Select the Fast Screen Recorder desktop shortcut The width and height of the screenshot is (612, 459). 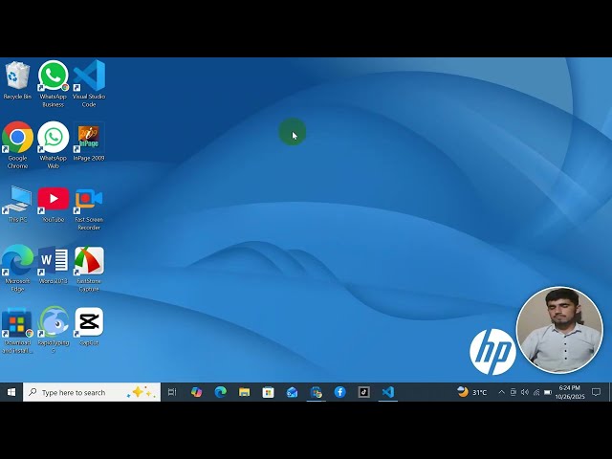pyautogui.click(x=89, y=209)
